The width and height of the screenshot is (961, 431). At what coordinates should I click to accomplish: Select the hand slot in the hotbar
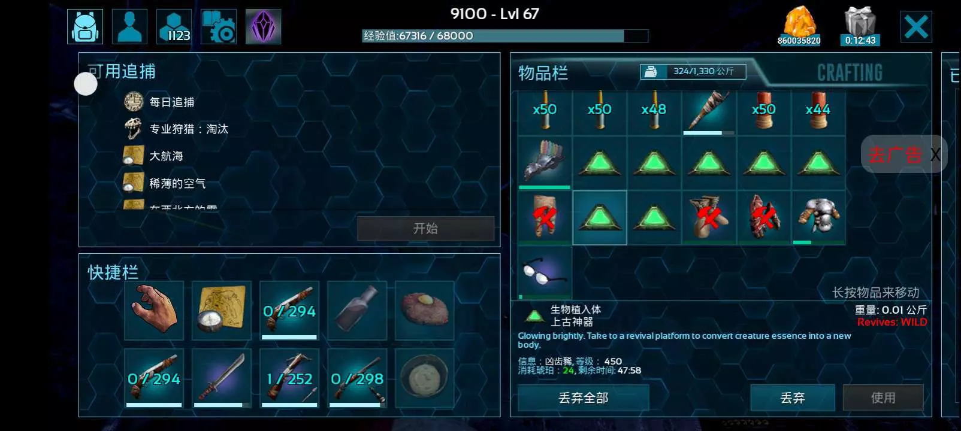[154, 310]
